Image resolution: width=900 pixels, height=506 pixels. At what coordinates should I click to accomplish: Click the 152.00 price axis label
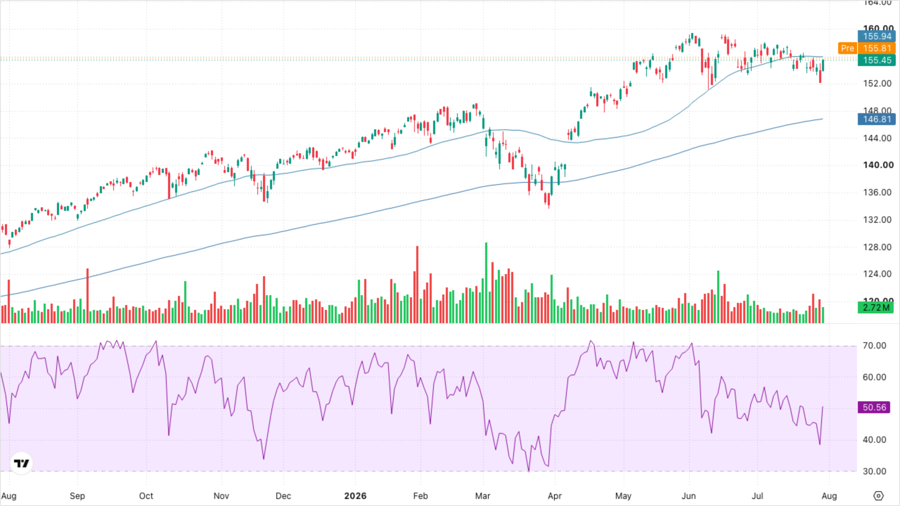[x=877, y=83]
